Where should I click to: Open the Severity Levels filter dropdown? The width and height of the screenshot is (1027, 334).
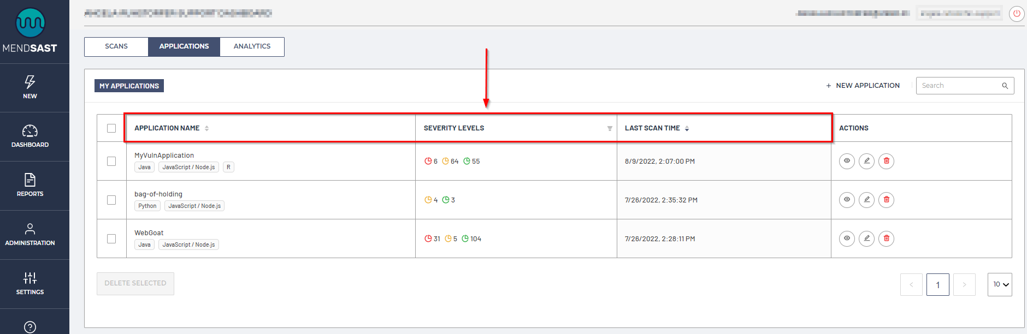(610, 128)
